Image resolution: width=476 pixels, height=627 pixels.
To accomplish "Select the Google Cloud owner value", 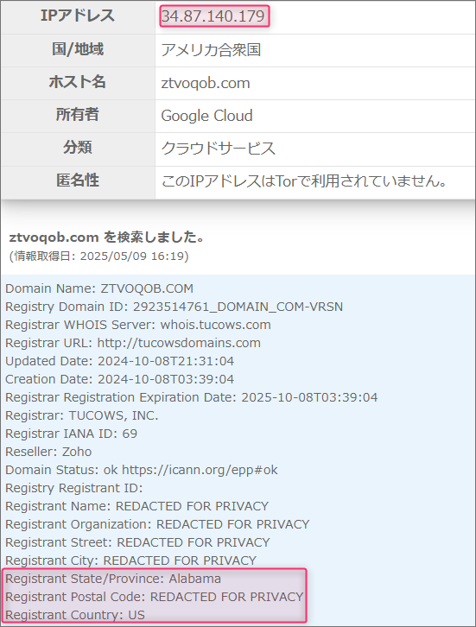I will (x=206, y=116).
